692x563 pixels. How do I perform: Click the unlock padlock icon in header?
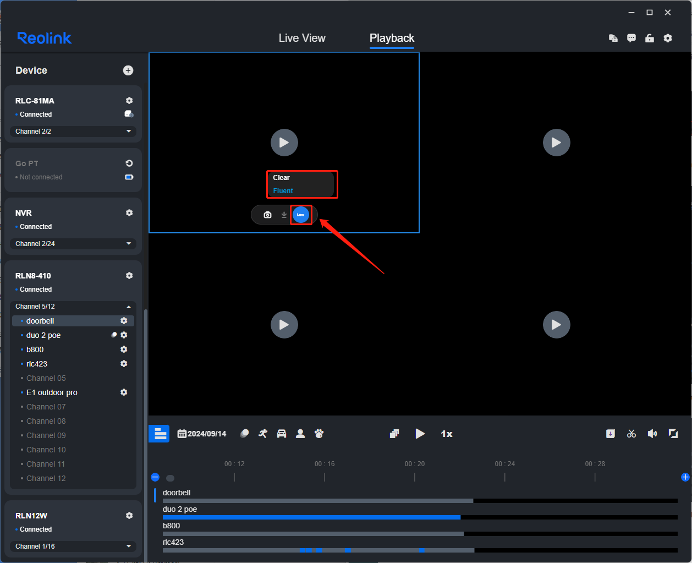[650, 38]
